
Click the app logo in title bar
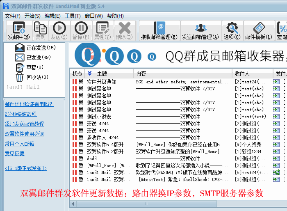pyautogui.click(x=6, y=6)
